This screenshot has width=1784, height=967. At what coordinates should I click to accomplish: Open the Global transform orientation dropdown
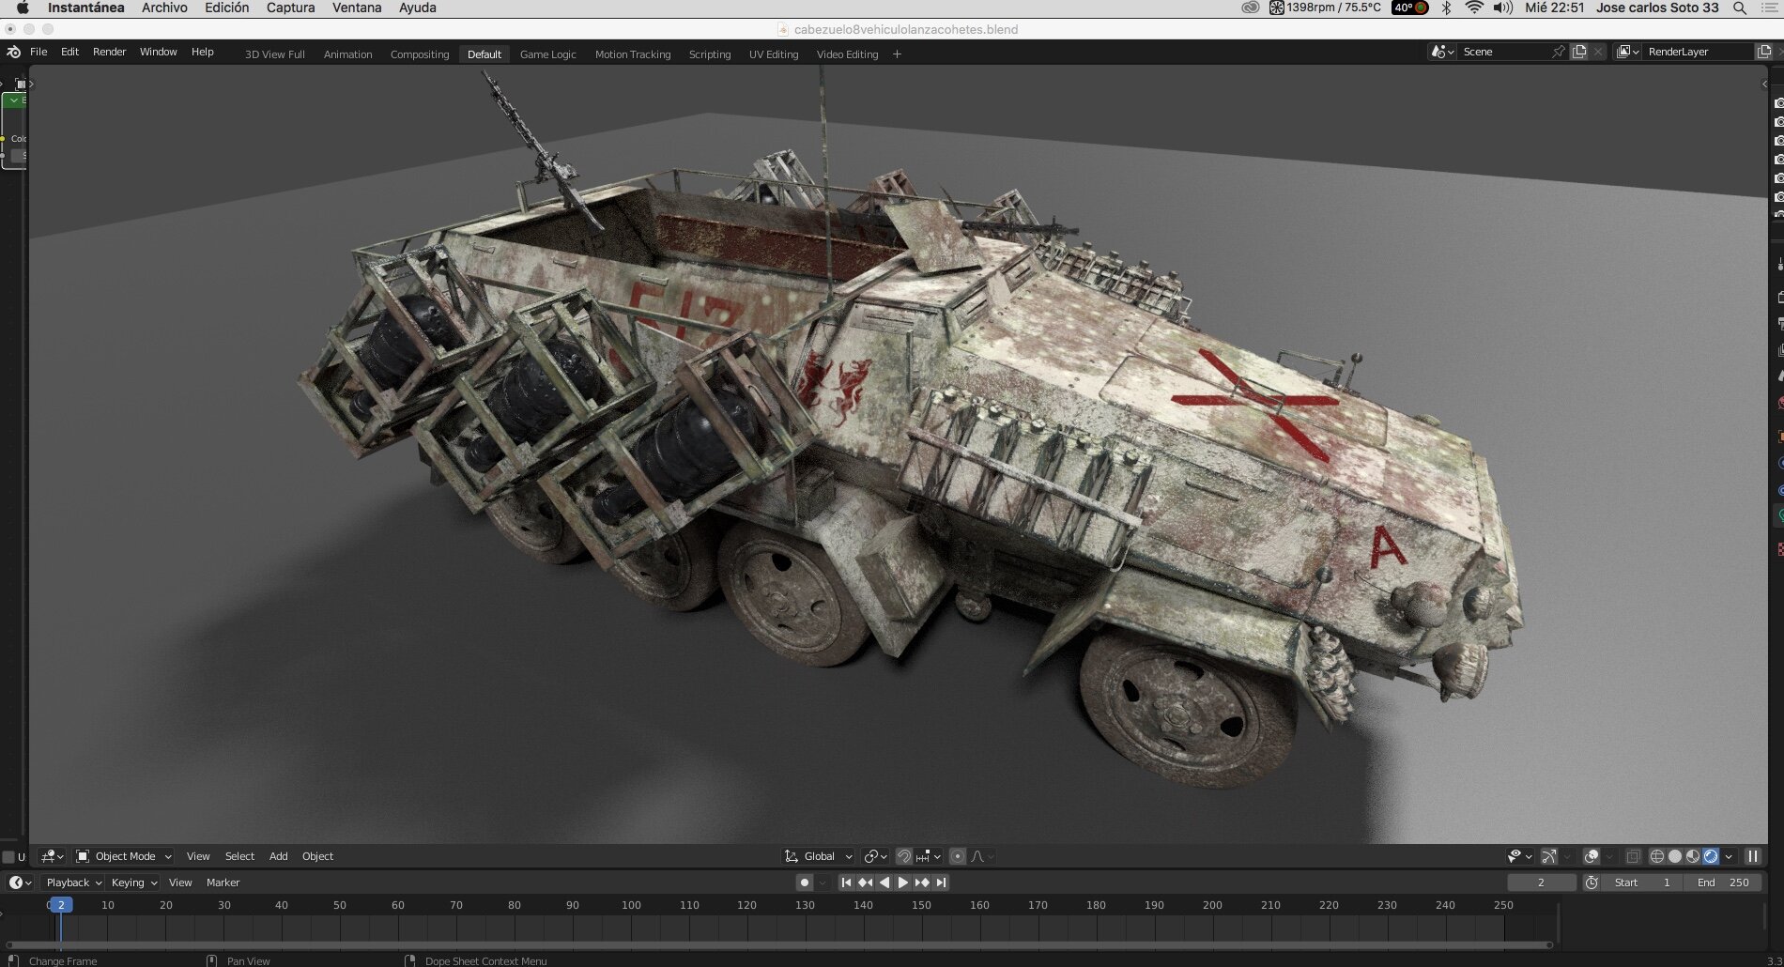[818, 856]
